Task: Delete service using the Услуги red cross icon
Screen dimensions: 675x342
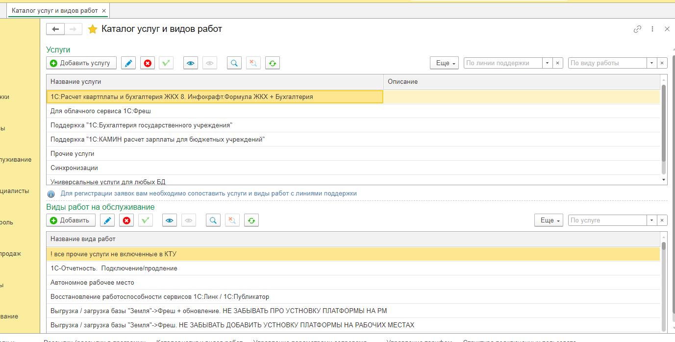Action: [148, 63]
